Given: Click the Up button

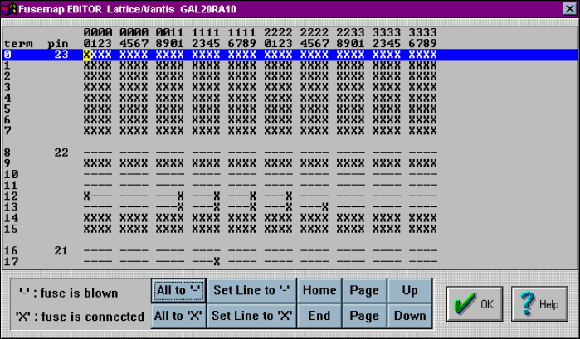Looking at the screenshot, I should coord(410,291).
